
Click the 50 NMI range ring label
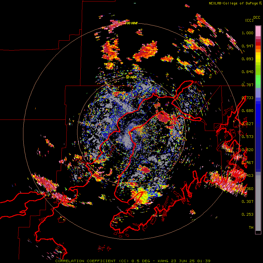click(131, 77)
